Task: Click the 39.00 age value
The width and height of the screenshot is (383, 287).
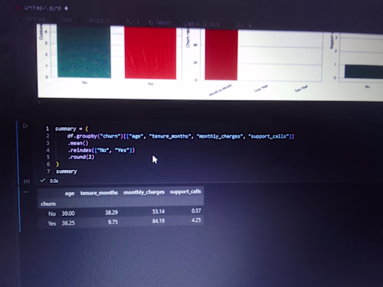Action: [x=68, y=214]
